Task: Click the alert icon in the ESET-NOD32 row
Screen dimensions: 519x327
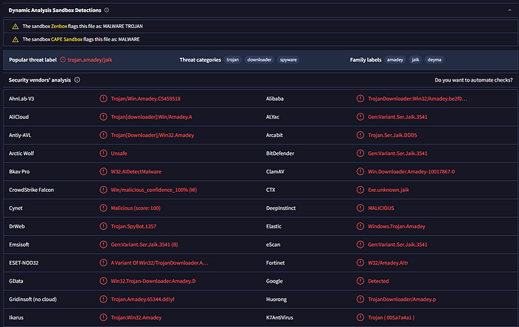Action: 103,262
